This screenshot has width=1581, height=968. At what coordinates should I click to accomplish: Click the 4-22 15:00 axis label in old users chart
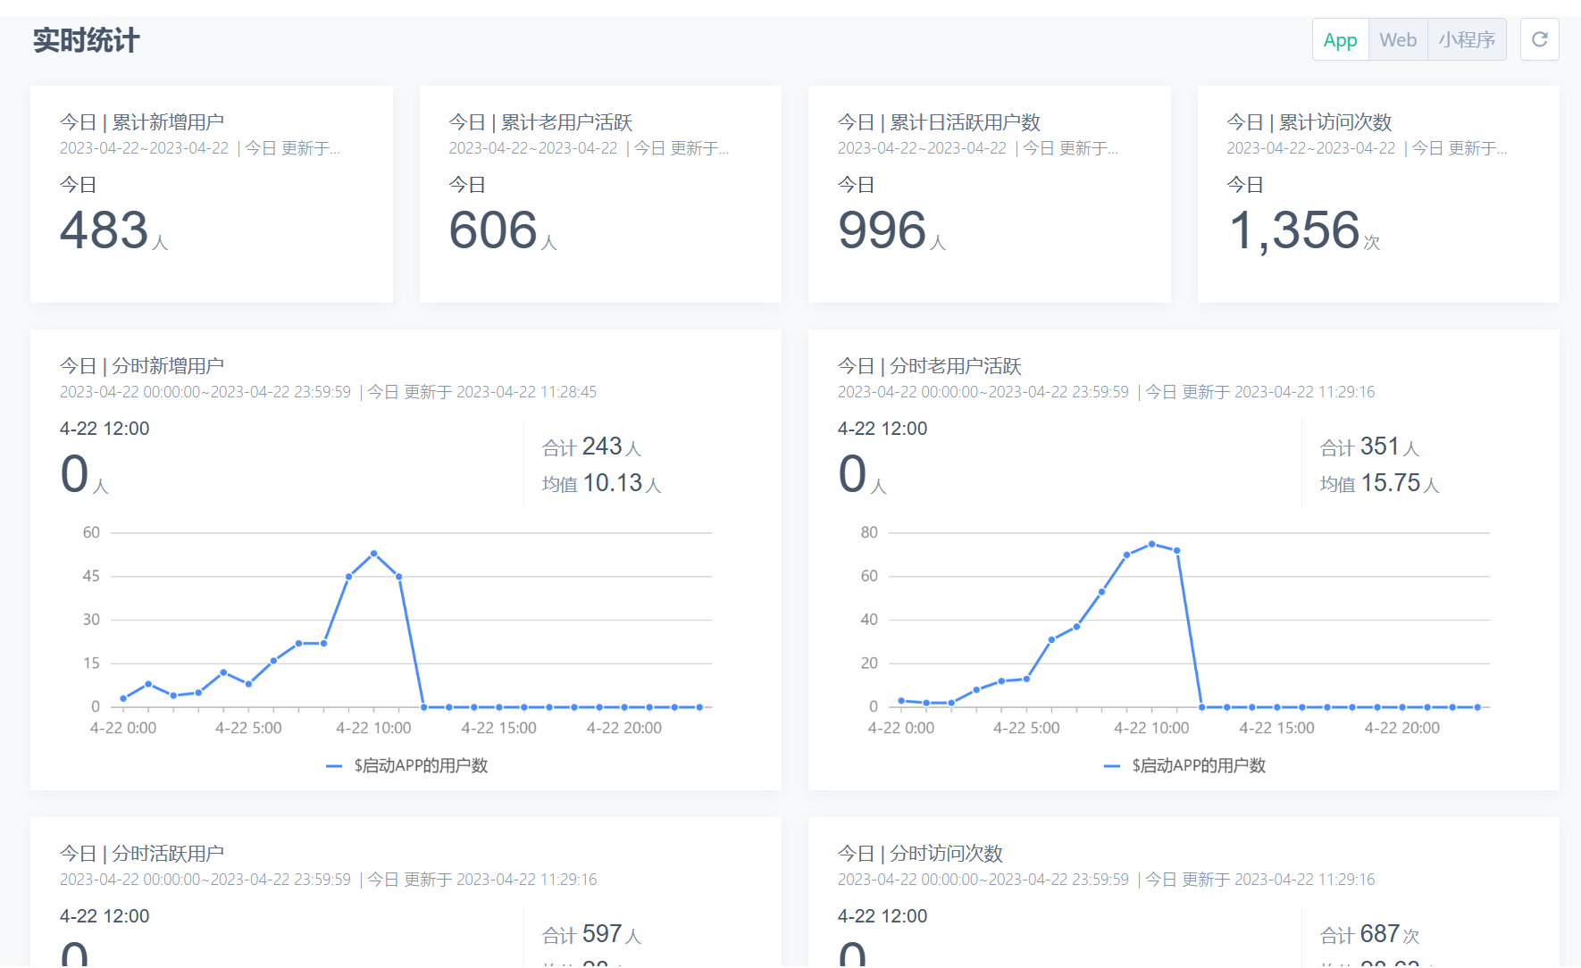click(1276, 728)
